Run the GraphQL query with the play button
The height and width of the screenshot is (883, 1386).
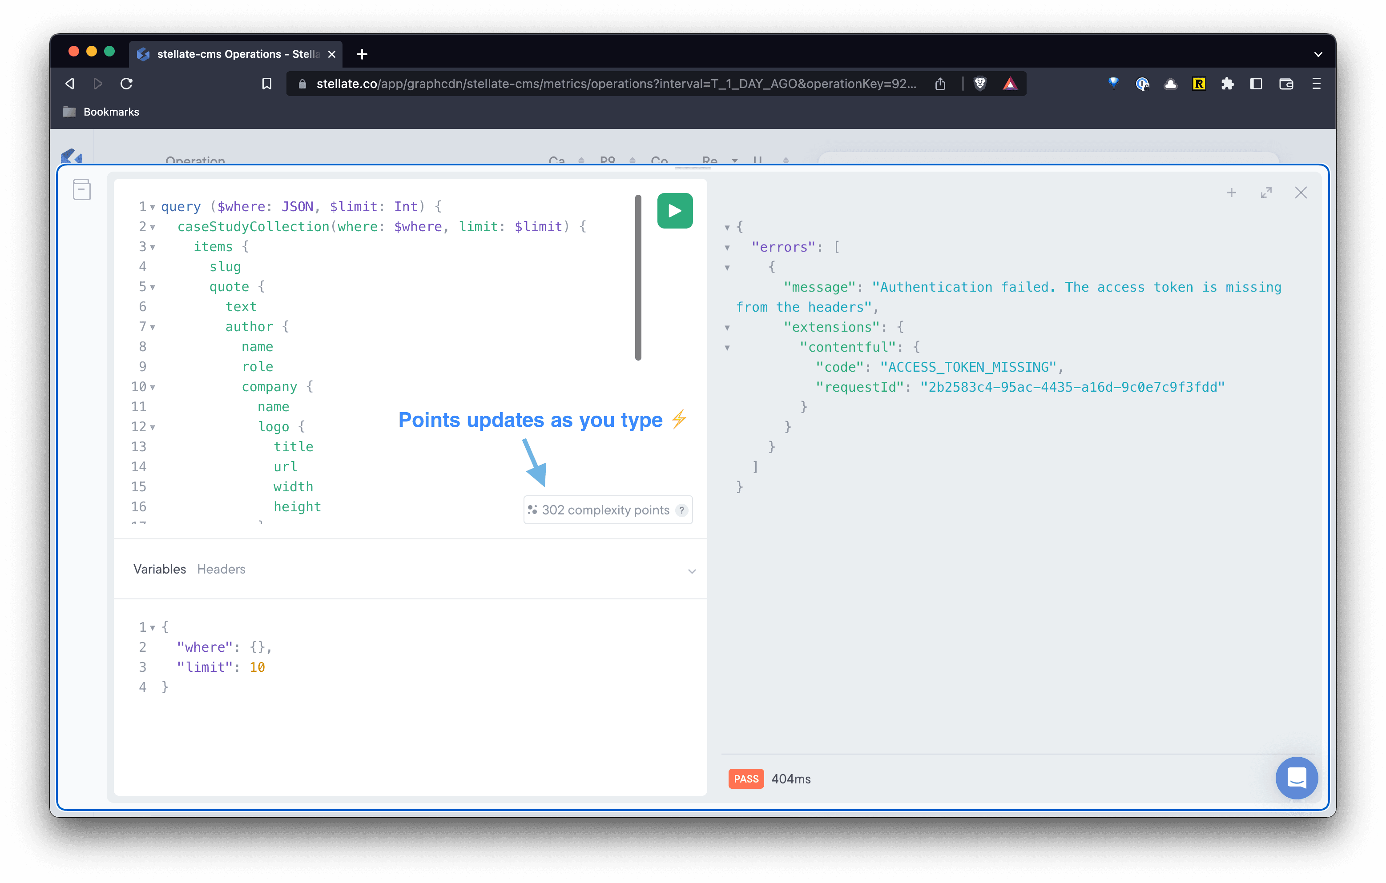click(x=675, y=211)
